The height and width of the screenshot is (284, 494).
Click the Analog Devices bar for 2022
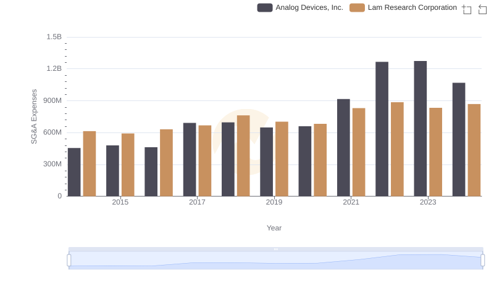[382, 129]
